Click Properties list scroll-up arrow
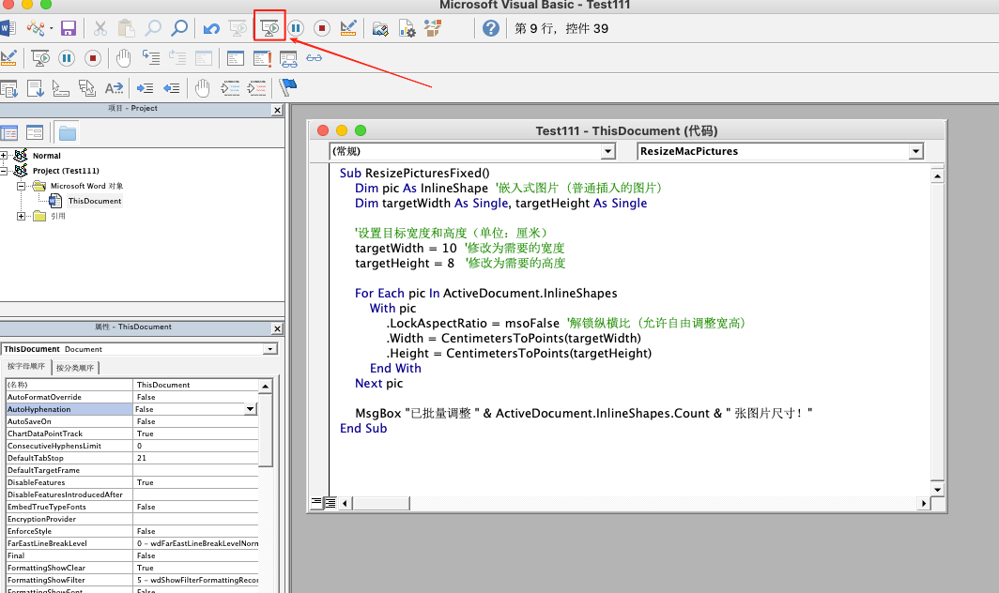This screenshot has width=999, height=593. [265, 386]
